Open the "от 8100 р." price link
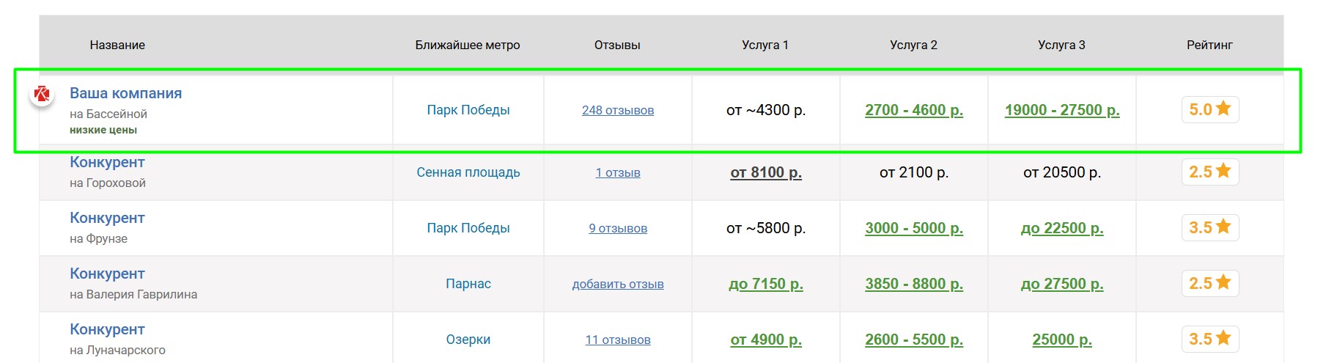The width and height of the screenshot is (1326, 363). (765, 172)
